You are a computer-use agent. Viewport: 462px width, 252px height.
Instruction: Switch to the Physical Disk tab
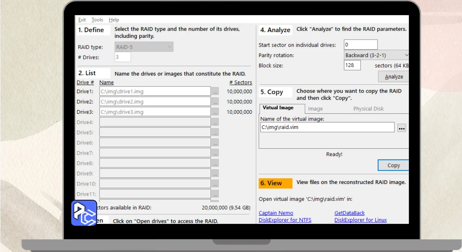click(x=368, y=109)
